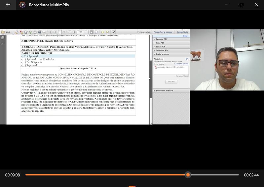Click the fit width scrolling mode icon

tap(92, 32)
